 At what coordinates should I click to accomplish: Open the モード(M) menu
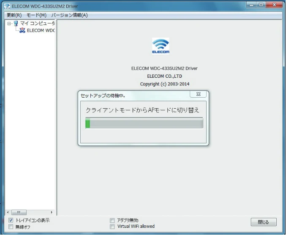[x=36, y=15]
